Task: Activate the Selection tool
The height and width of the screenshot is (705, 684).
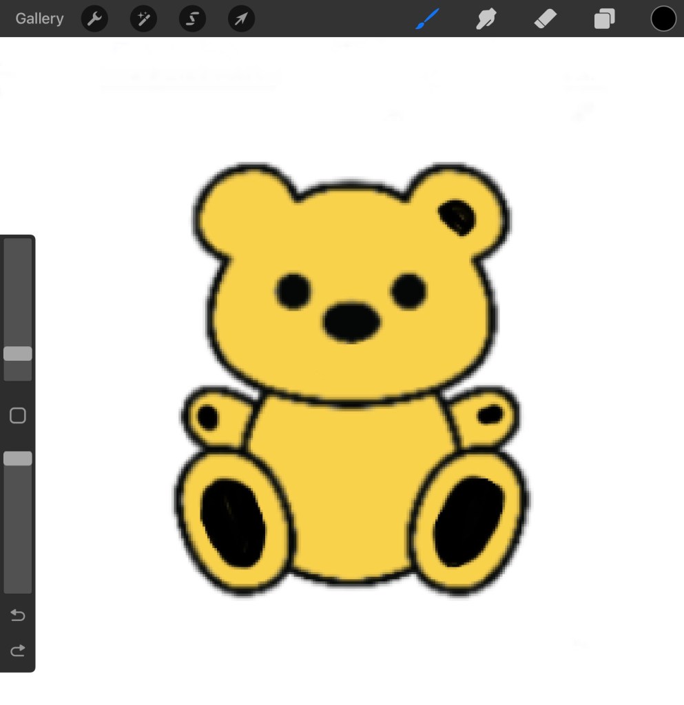Action: tap(192, 19)
